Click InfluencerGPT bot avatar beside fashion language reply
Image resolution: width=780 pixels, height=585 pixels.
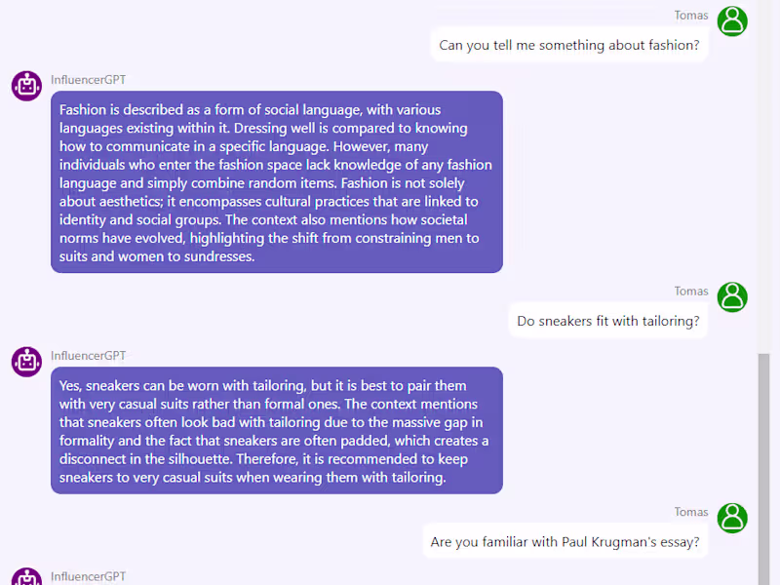pyautogui.click(x=26, y=86)
